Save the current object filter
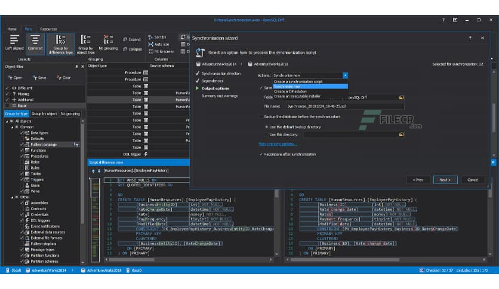The image size is (499, 289). click(39, 78)
